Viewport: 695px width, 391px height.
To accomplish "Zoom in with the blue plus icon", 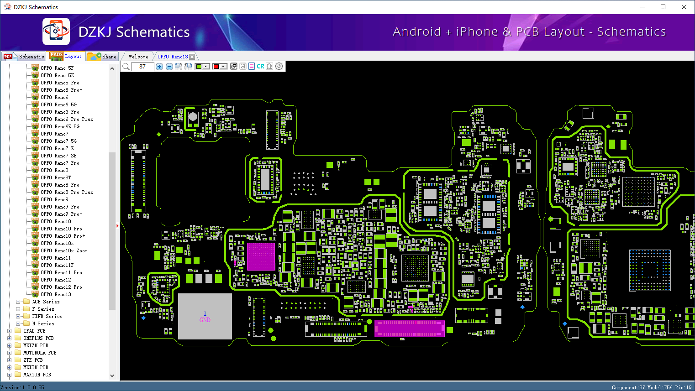I will tap(159, 67).
